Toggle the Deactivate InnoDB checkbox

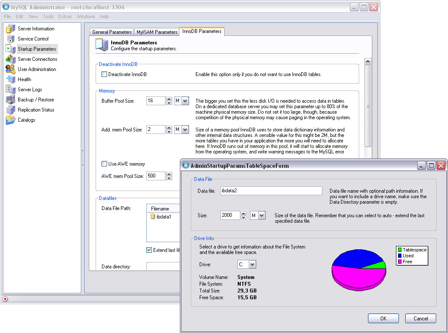(104, 74)
